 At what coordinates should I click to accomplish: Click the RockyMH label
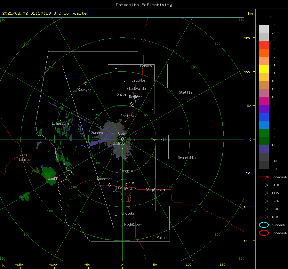coord(84,90)
